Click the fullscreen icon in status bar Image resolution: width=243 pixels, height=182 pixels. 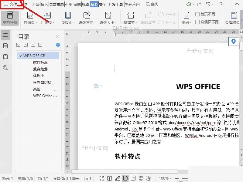102,178
